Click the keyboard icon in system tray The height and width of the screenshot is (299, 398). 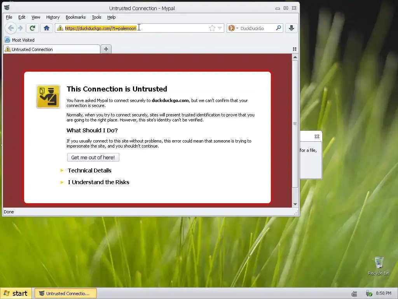tap(354, 294)
